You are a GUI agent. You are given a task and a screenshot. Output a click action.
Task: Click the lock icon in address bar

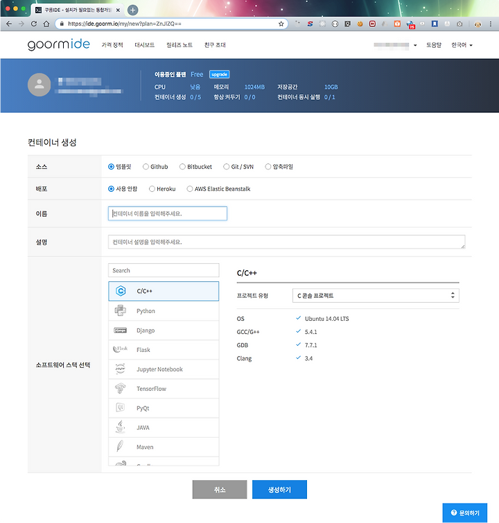click(x=62, y=24)
